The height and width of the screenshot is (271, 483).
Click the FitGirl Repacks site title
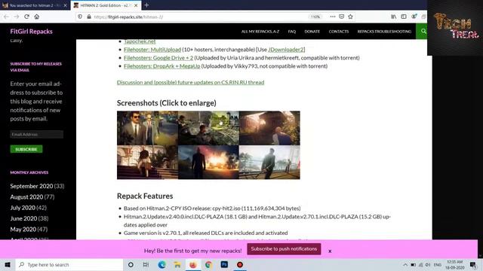[x=31, y=32]
